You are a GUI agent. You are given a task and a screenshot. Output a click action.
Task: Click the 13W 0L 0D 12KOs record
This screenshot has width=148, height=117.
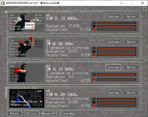click(x=62, y=95)
